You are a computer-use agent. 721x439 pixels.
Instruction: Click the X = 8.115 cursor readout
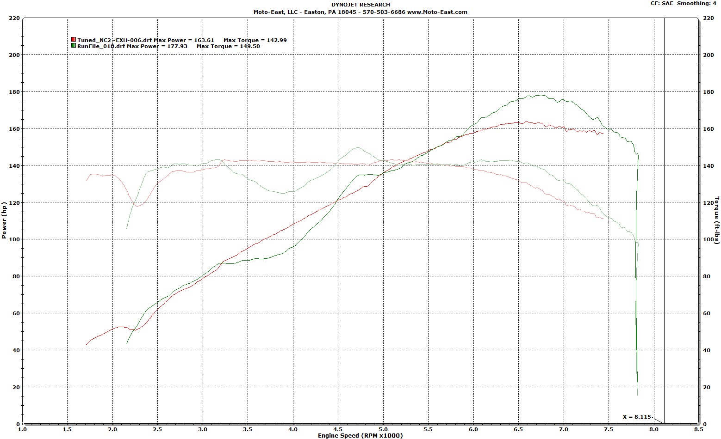(x=636, y=417)
